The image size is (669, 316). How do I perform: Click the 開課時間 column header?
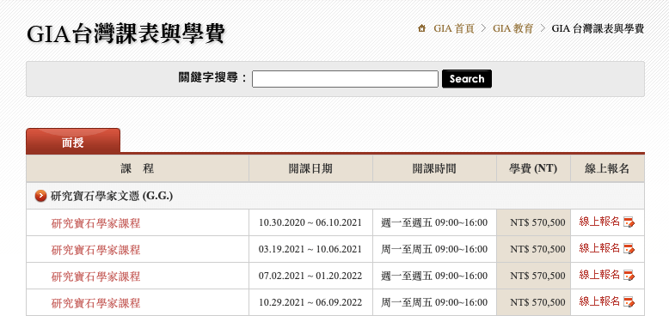(x=434, y=168)
